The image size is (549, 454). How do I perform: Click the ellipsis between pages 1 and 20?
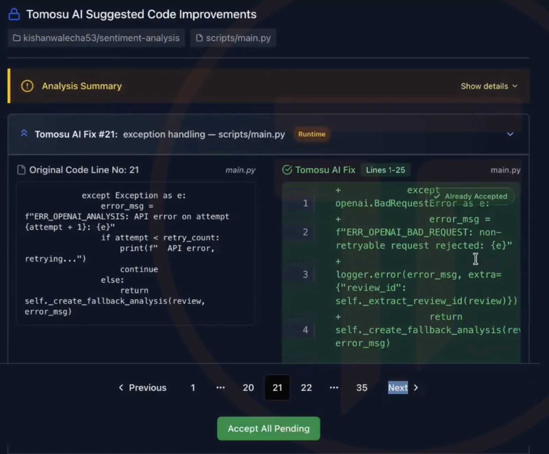tap(221, 387)
